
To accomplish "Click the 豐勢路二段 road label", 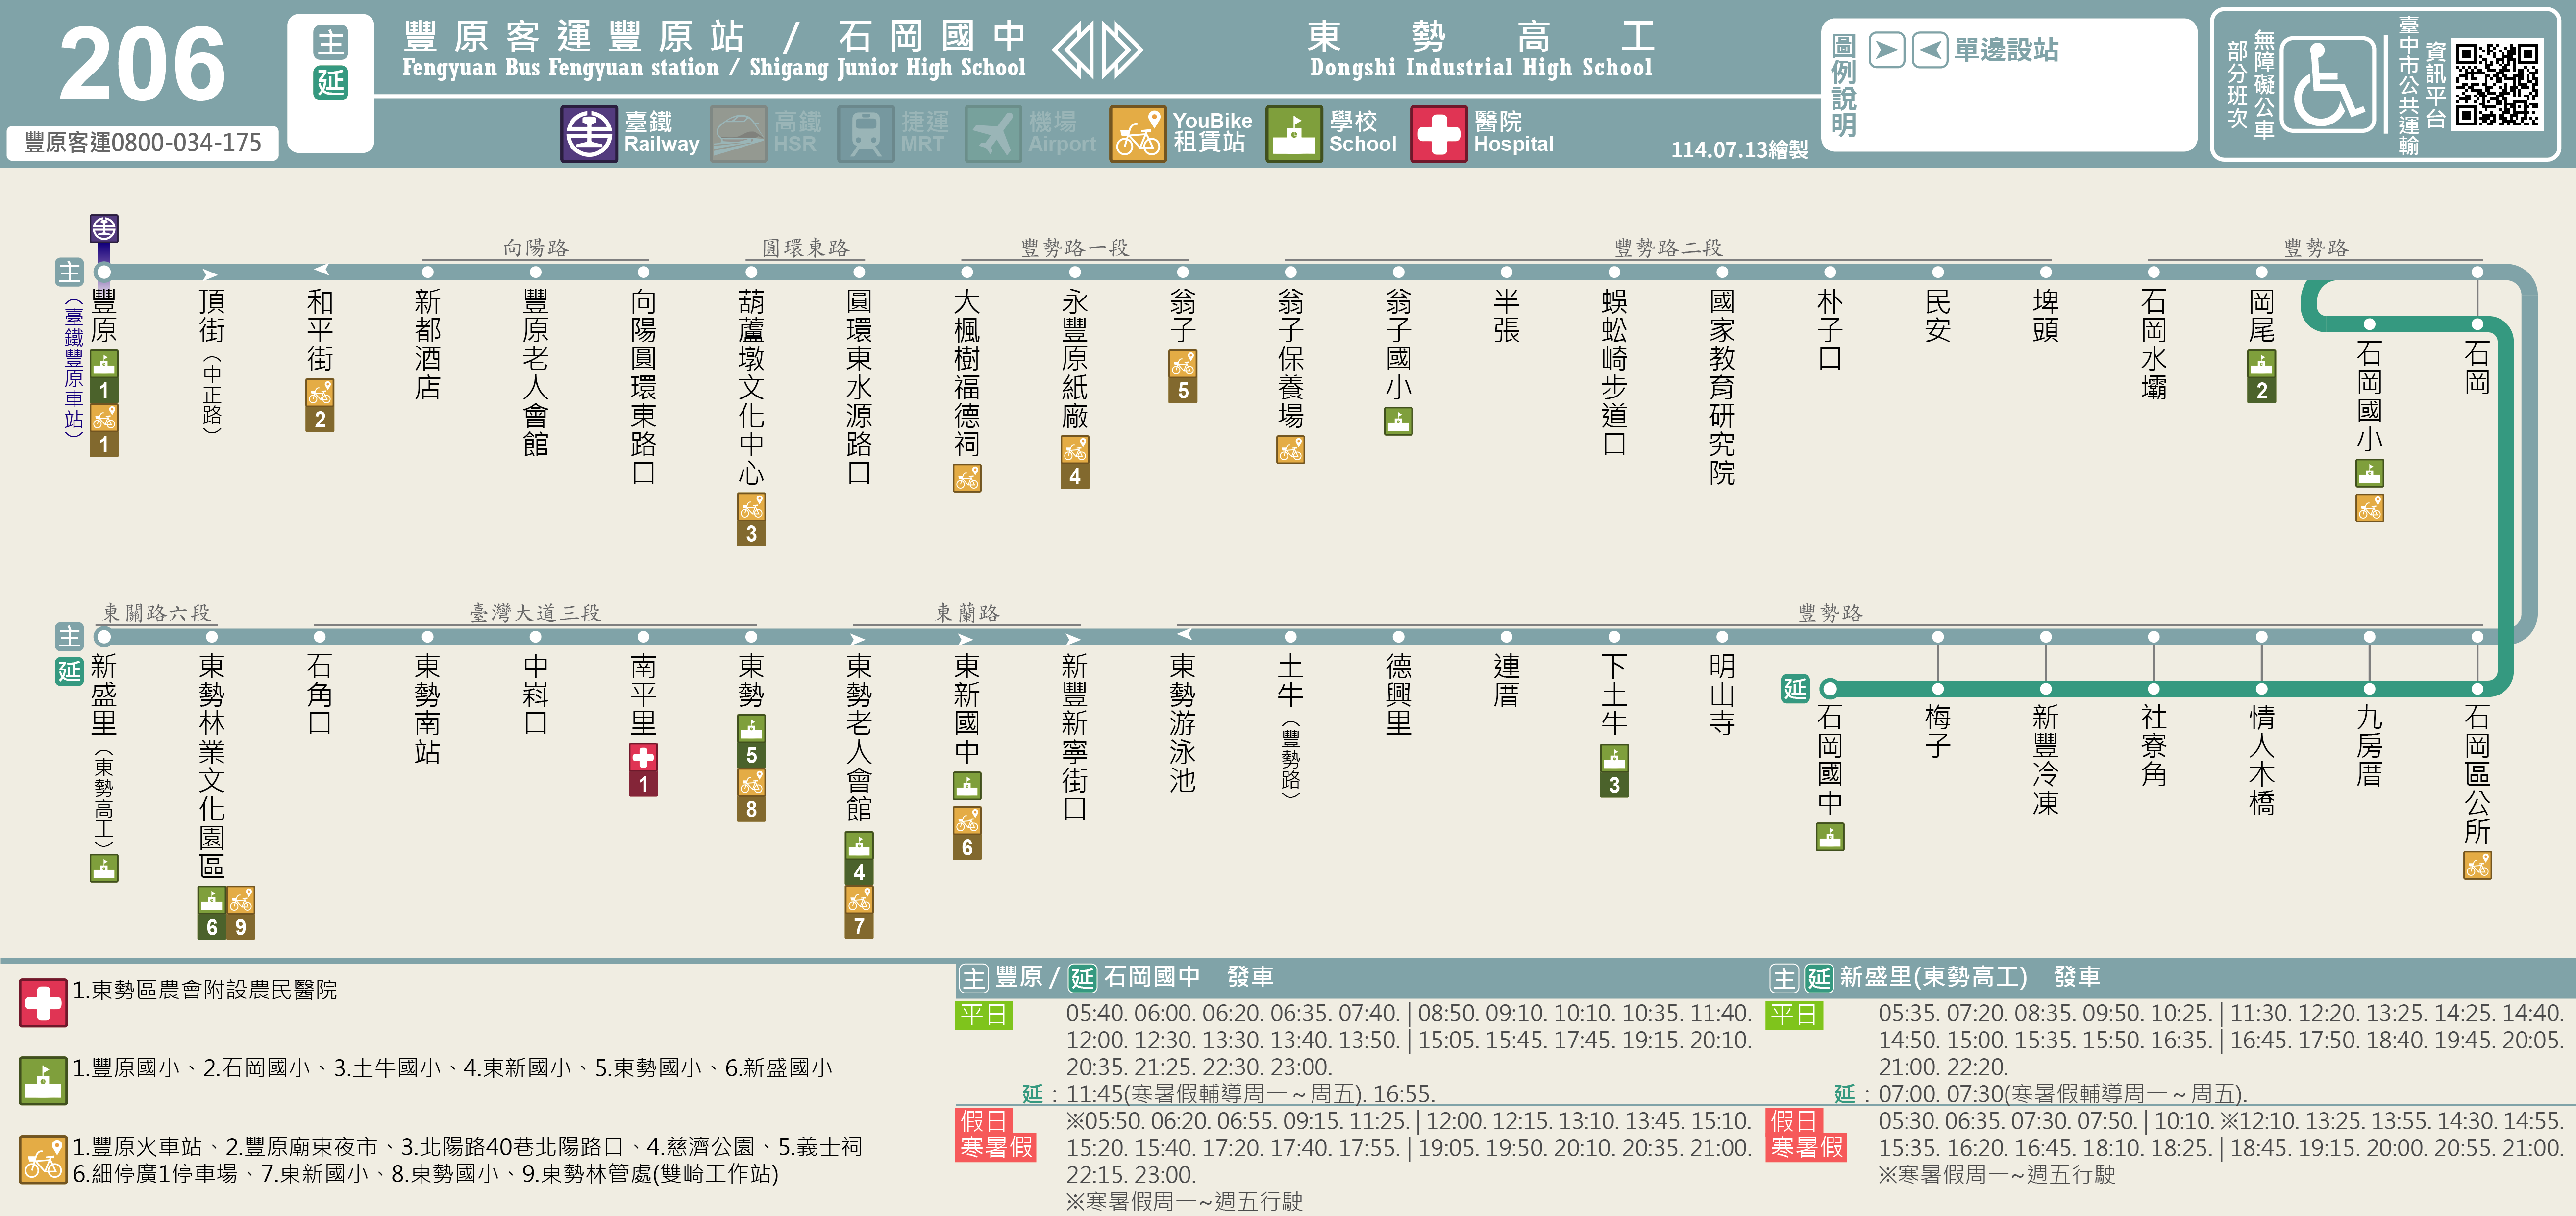I will (1668, 247).
